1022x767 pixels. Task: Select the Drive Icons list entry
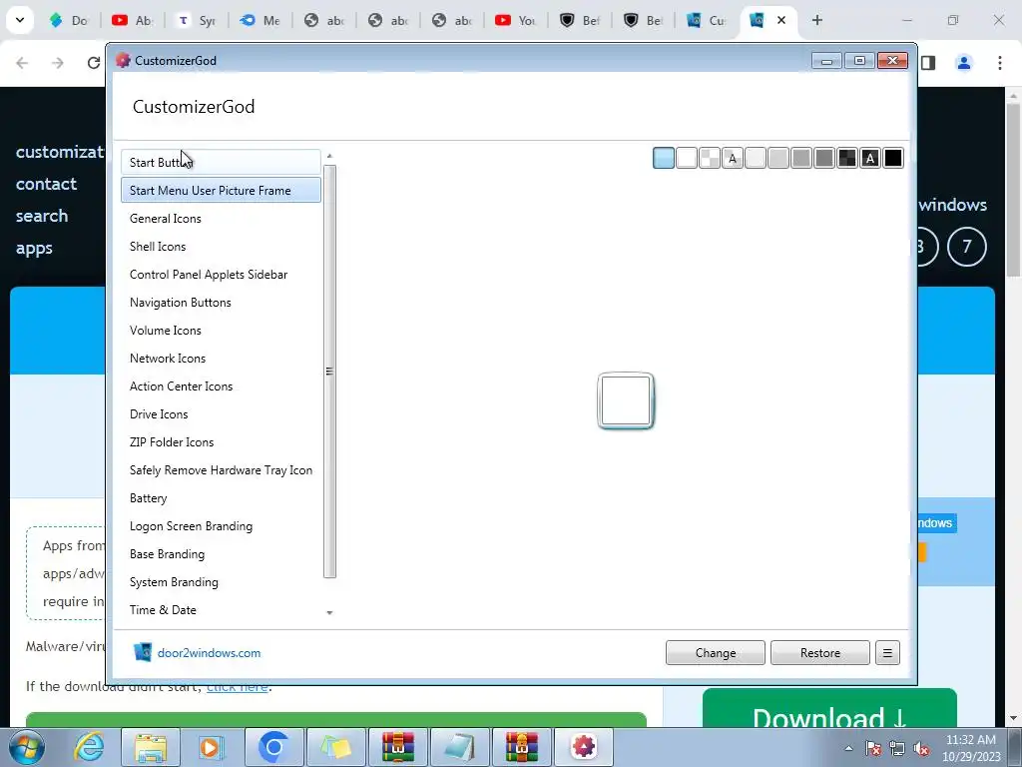[221, 414]
